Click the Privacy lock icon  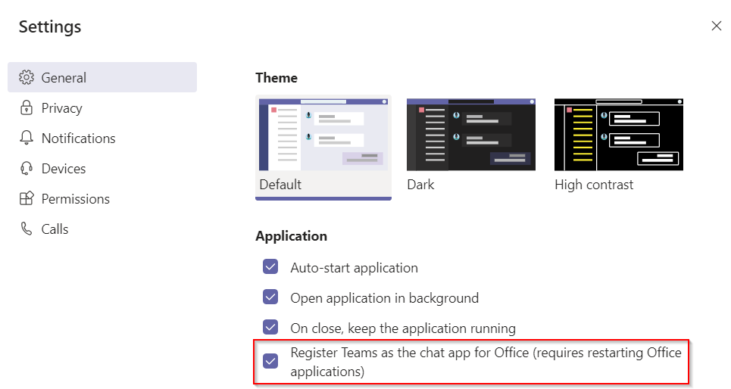click(27, 107)
